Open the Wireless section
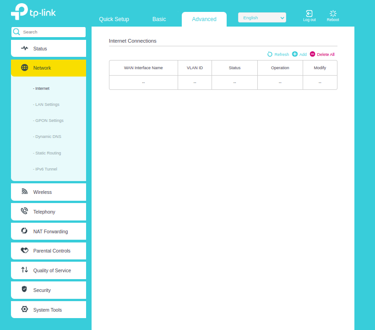 click(48, 192)
